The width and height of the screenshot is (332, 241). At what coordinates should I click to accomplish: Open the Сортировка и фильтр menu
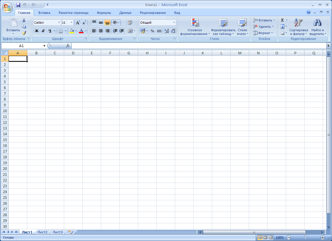(x=298, y=27)
